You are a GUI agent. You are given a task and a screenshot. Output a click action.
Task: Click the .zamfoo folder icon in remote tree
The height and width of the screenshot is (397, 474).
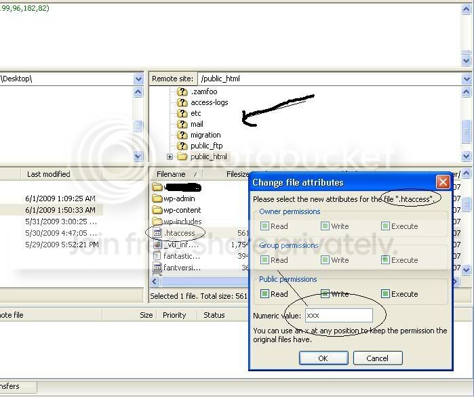click(182, 91)
